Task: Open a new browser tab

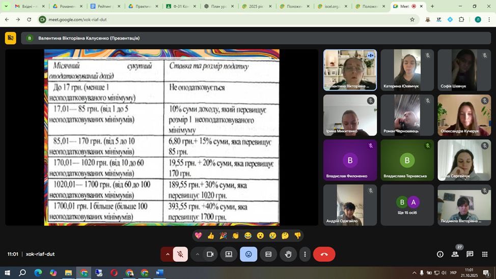Action: pos(432,6)
